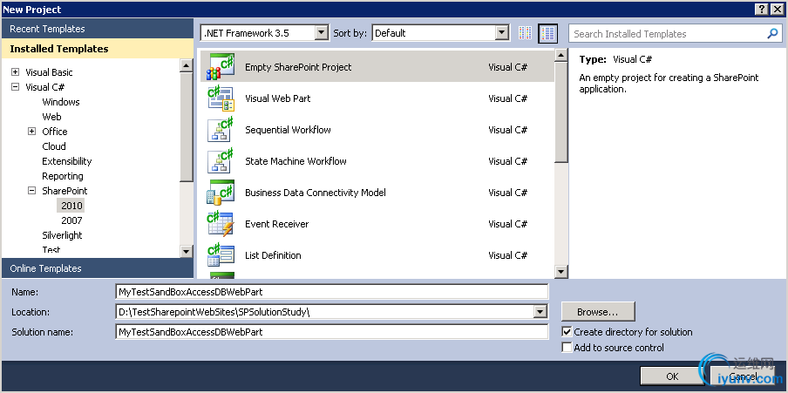Image resolution: width=788 pixels, height=393 pixels.
Task: Choose the Business Data Connectivity Model icon
Action: click(221, 193)
